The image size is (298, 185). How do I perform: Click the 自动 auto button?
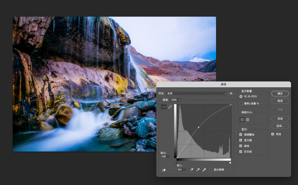(x=280, y=119)
